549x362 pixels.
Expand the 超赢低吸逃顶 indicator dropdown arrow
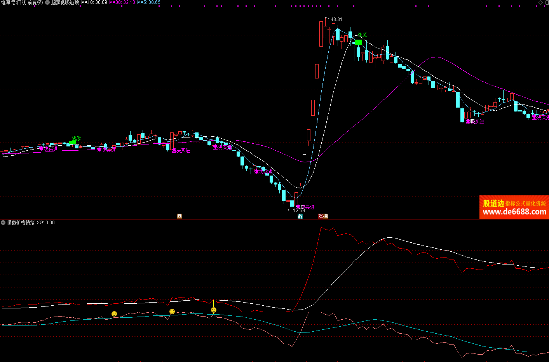click(47, 2)
